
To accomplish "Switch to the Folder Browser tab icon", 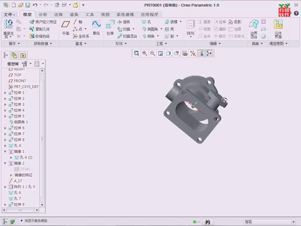I will [x=14, y=55].
